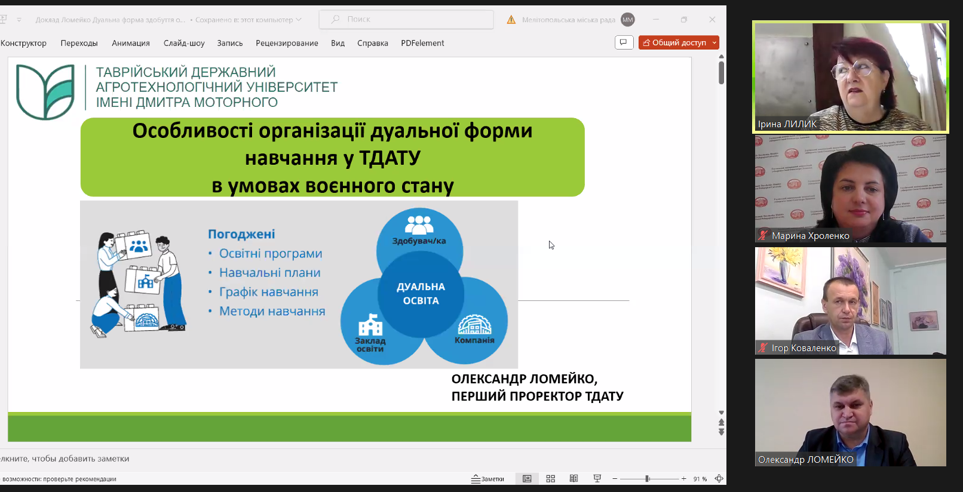Close the PowerPoint window
Screen dimensions: 963x492
(x=712, y=20)
